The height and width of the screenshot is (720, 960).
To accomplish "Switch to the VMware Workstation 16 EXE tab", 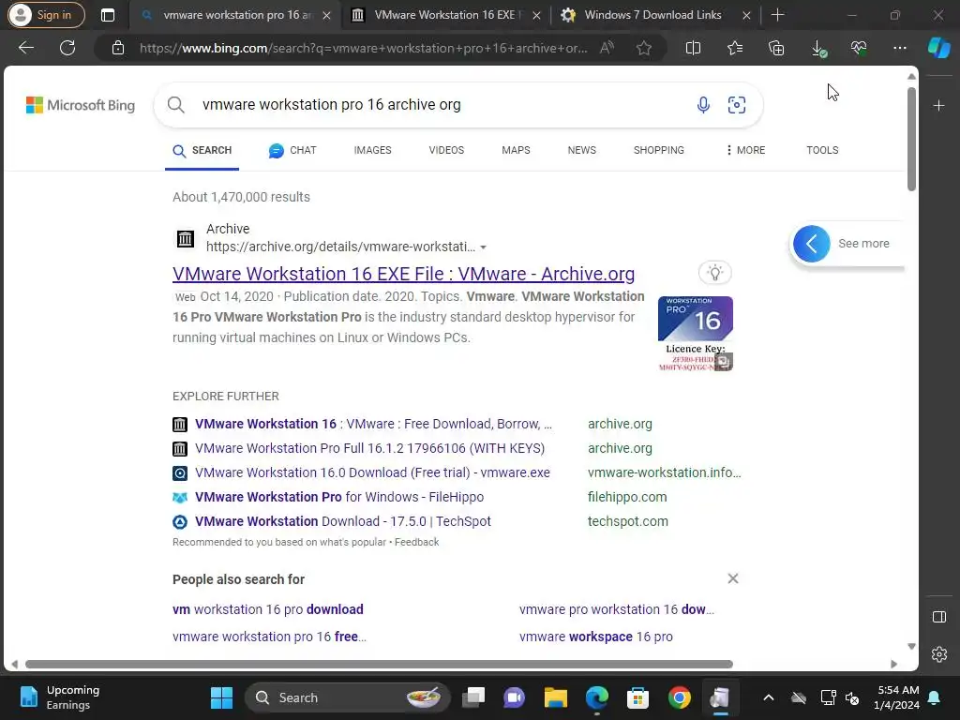I will pos(447,15).
